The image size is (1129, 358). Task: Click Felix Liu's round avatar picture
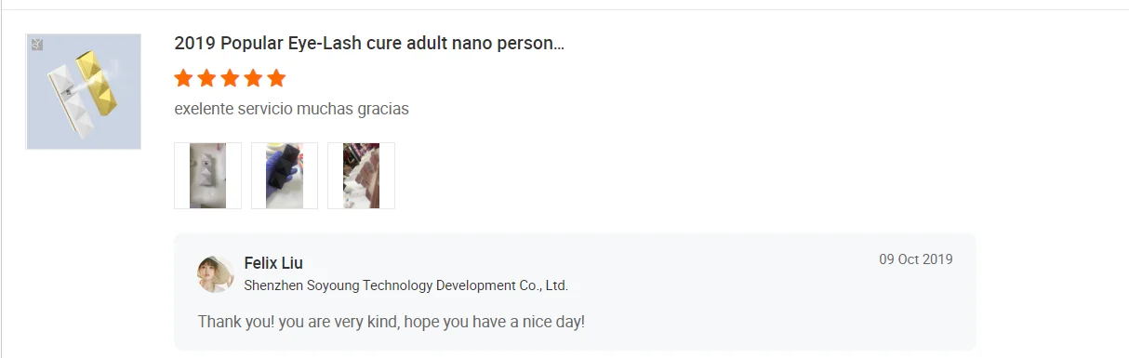coord(216,274)
